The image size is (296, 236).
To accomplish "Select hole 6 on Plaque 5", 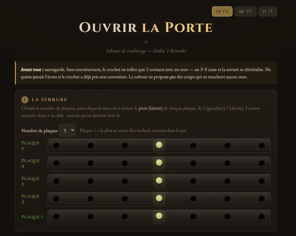I will pyautogui.click(x=228, y=146).
